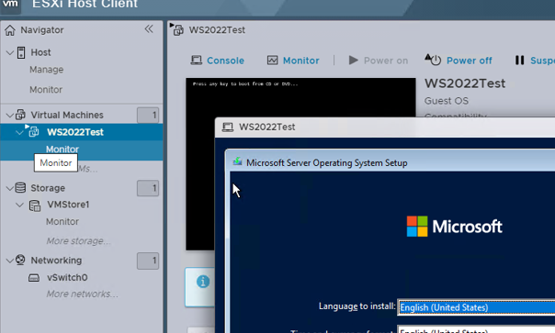
Task: Click the Monitor toolbar button
Action: 293,61
